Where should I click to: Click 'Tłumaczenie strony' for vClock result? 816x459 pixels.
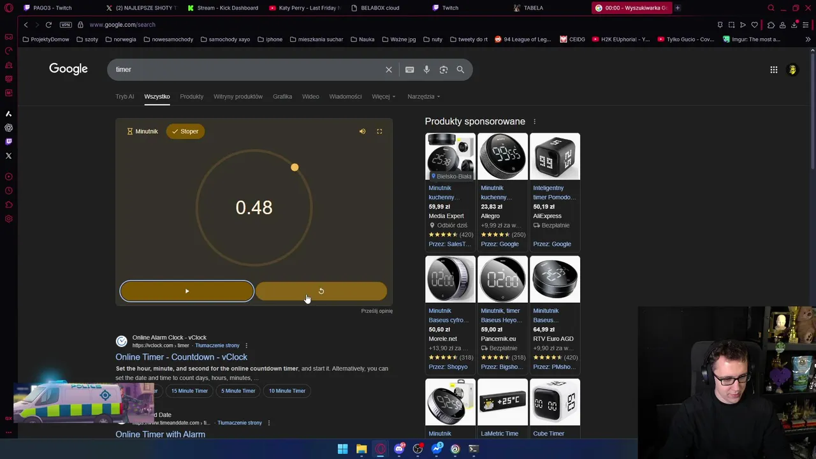click(x=217, y=346)
